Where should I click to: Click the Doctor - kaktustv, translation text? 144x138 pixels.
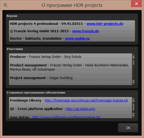[36, 38]
